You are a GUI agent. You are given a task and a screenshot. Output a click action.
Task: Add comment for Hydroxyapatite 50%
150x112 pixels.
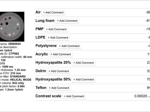[84, 79]
